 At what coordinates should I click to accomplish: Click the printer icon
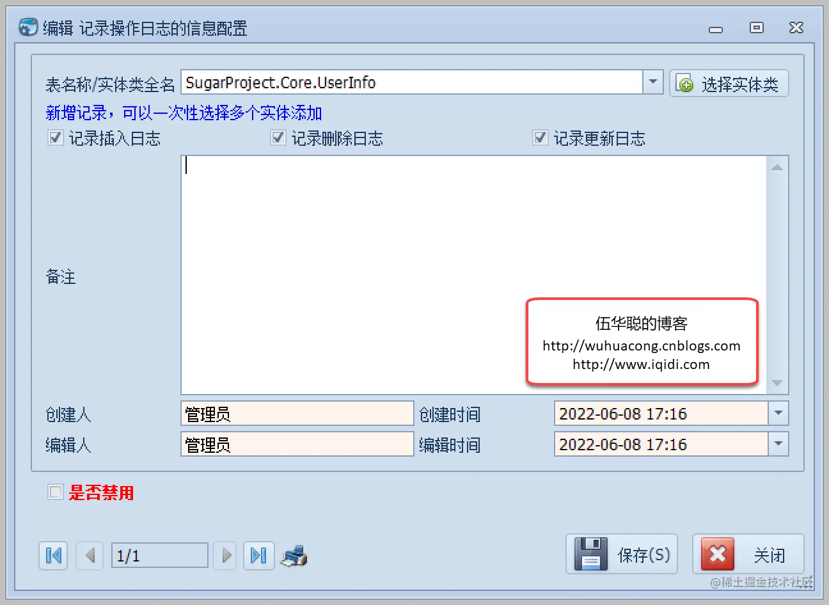(295, 556)
